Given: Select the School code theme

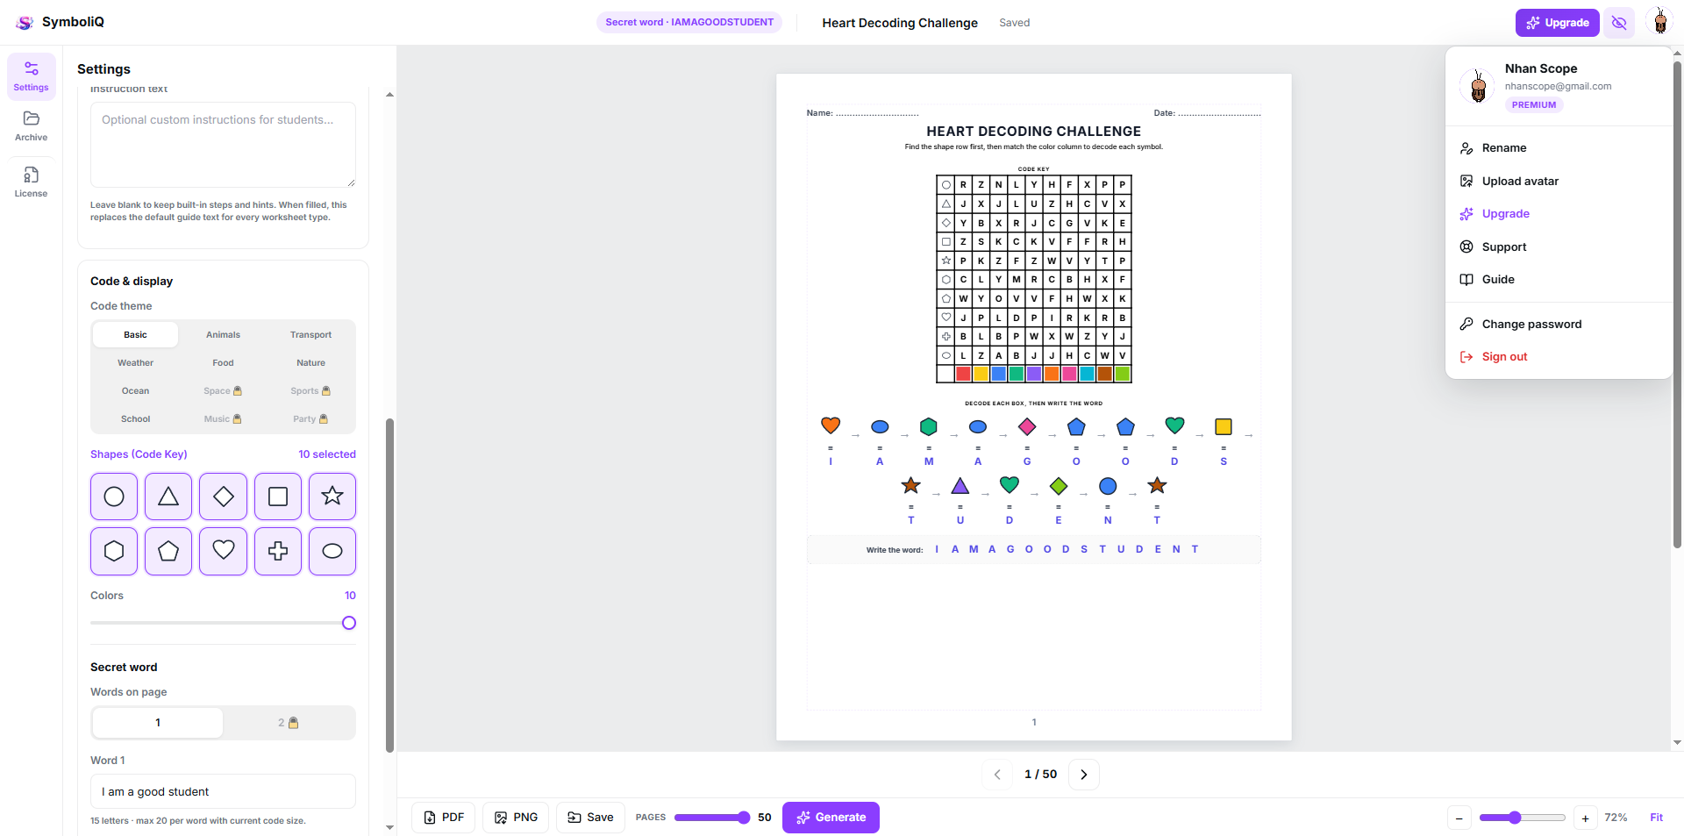Looking at the screenshot, I should 136,418.
